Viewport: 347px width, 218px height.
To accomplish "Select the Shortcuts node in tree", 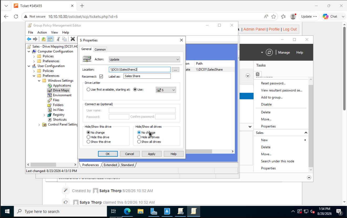I will click(x=60, y=120).
